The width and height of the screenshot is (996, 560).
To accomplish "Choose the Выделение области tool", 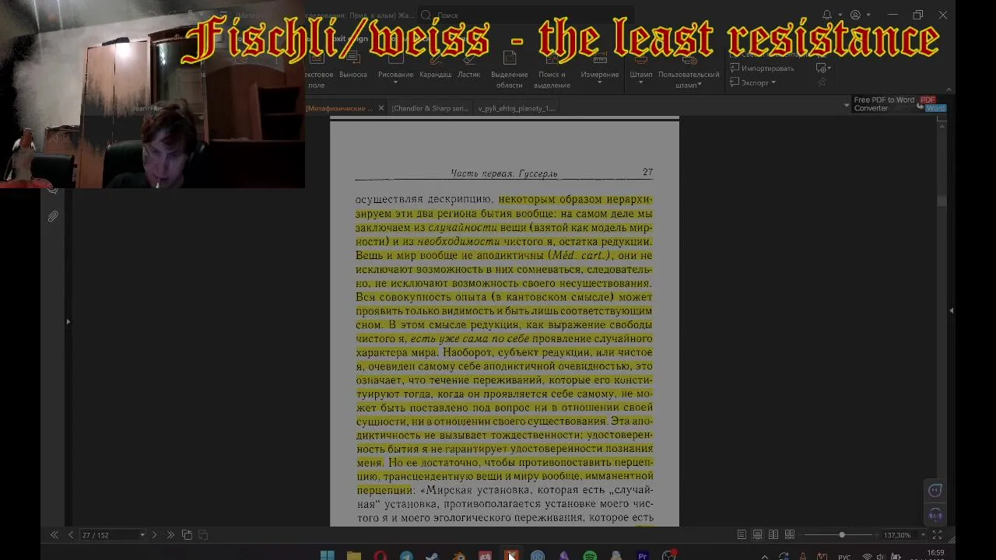I will coord(509,71).
